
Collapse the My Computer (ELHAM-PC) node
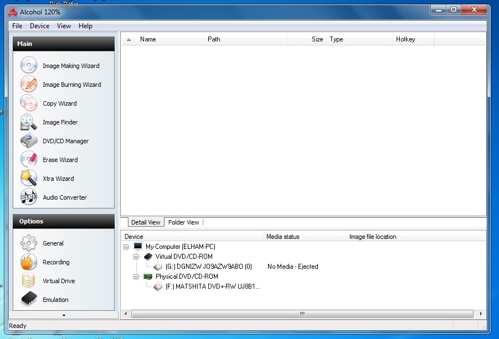coord(126,247)
